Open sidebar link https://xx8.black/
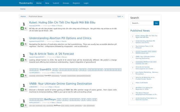This screenshot has height=112, width=180. pyautogui.click(x=142, y=83)
